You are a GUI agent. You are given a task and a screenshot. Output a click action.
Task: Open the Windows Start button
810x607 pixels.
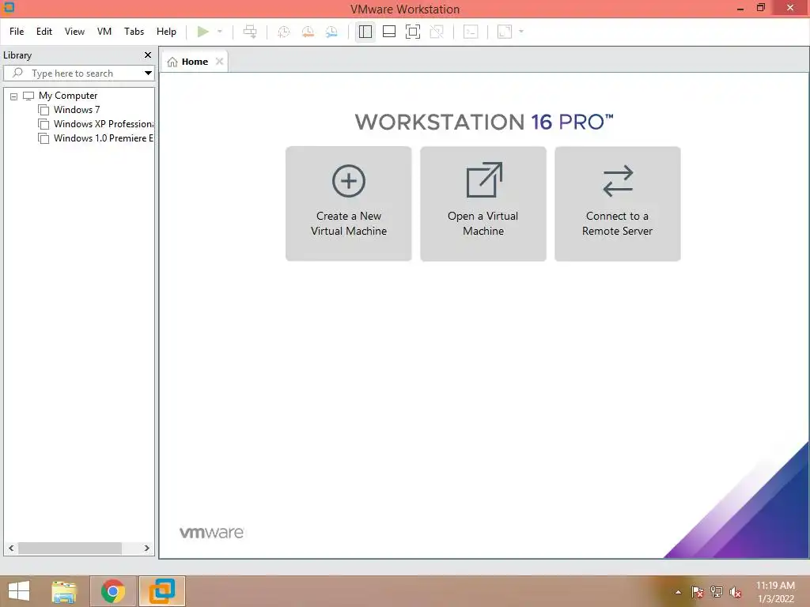(x=19, y=591)
